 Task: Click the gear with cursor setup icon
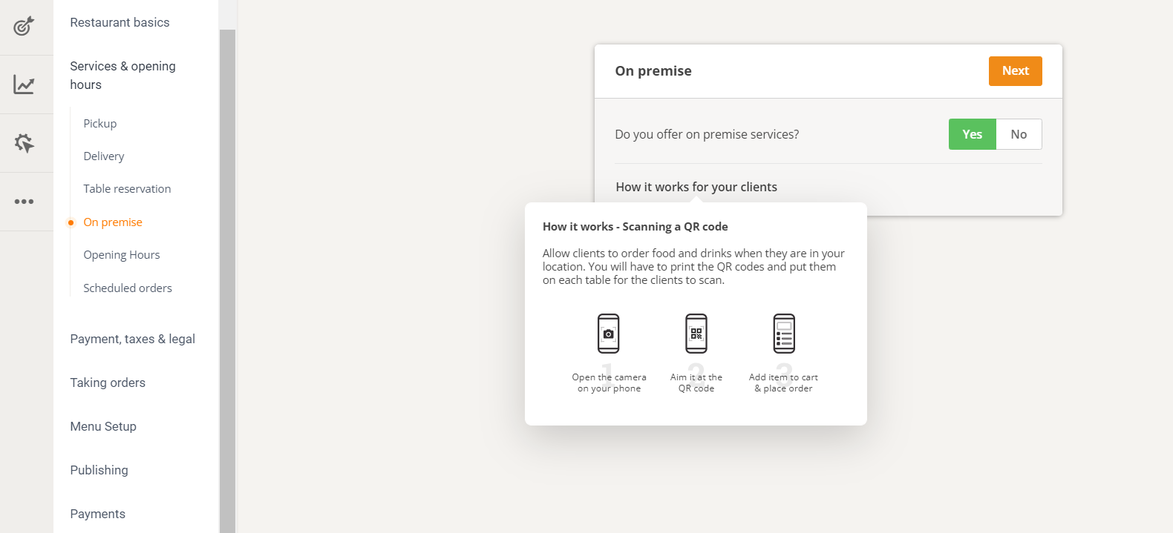24,143
